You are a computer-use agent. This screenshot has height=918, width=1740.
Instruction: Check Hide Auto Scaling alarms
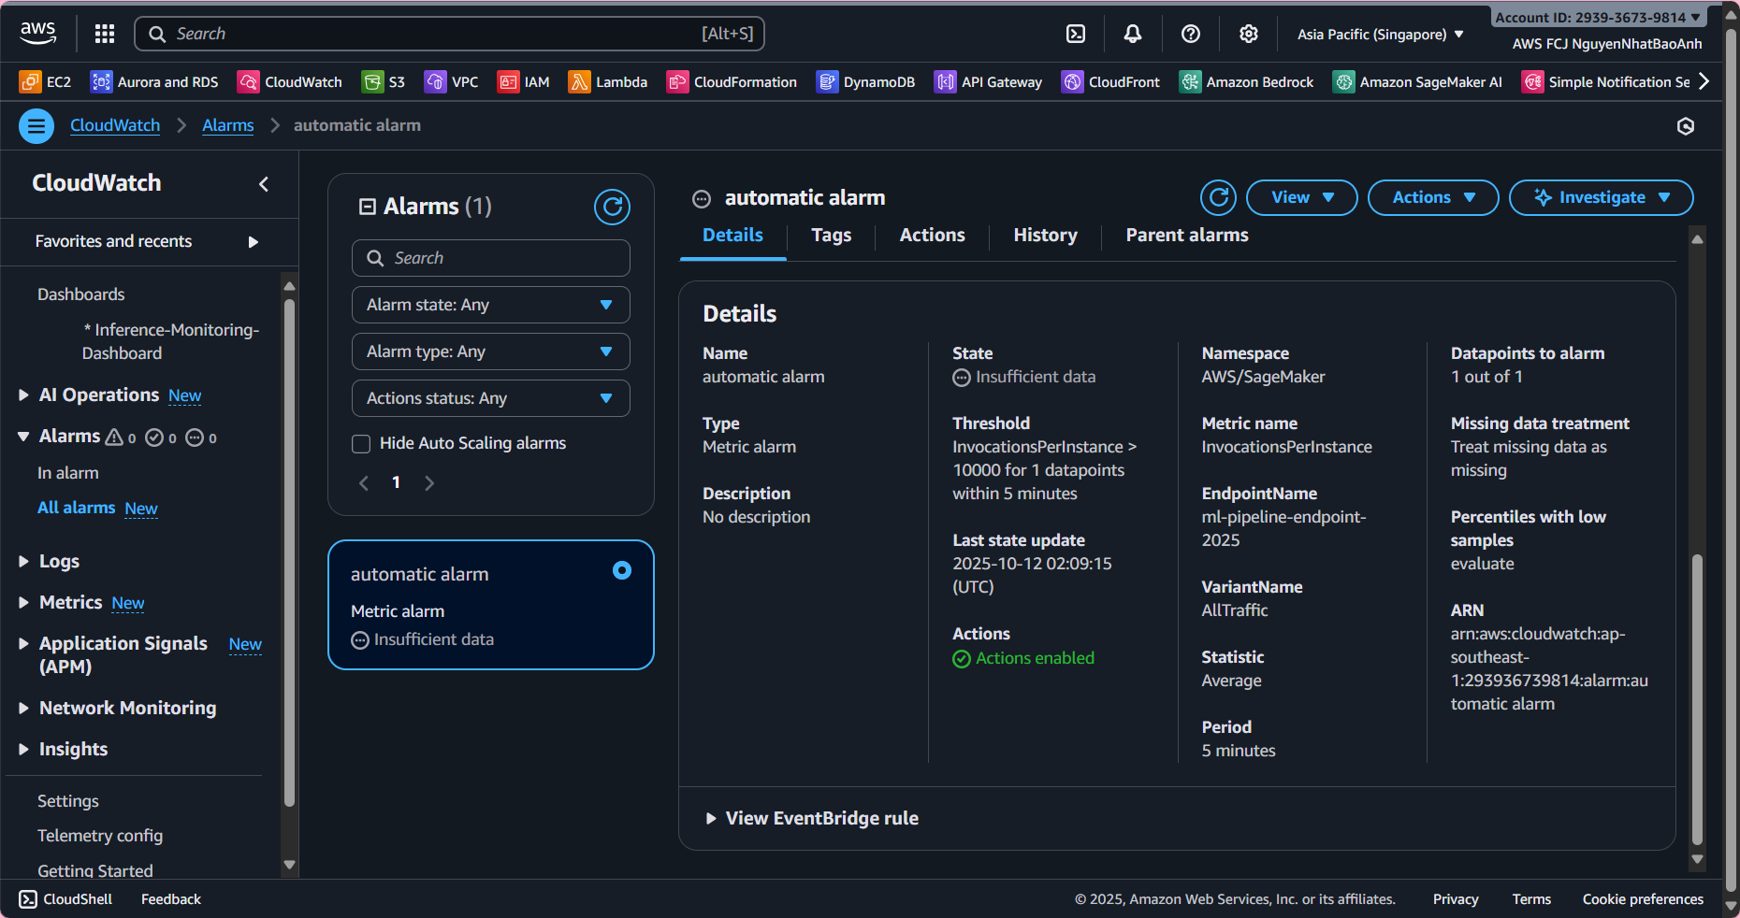(x=361, y=444)
